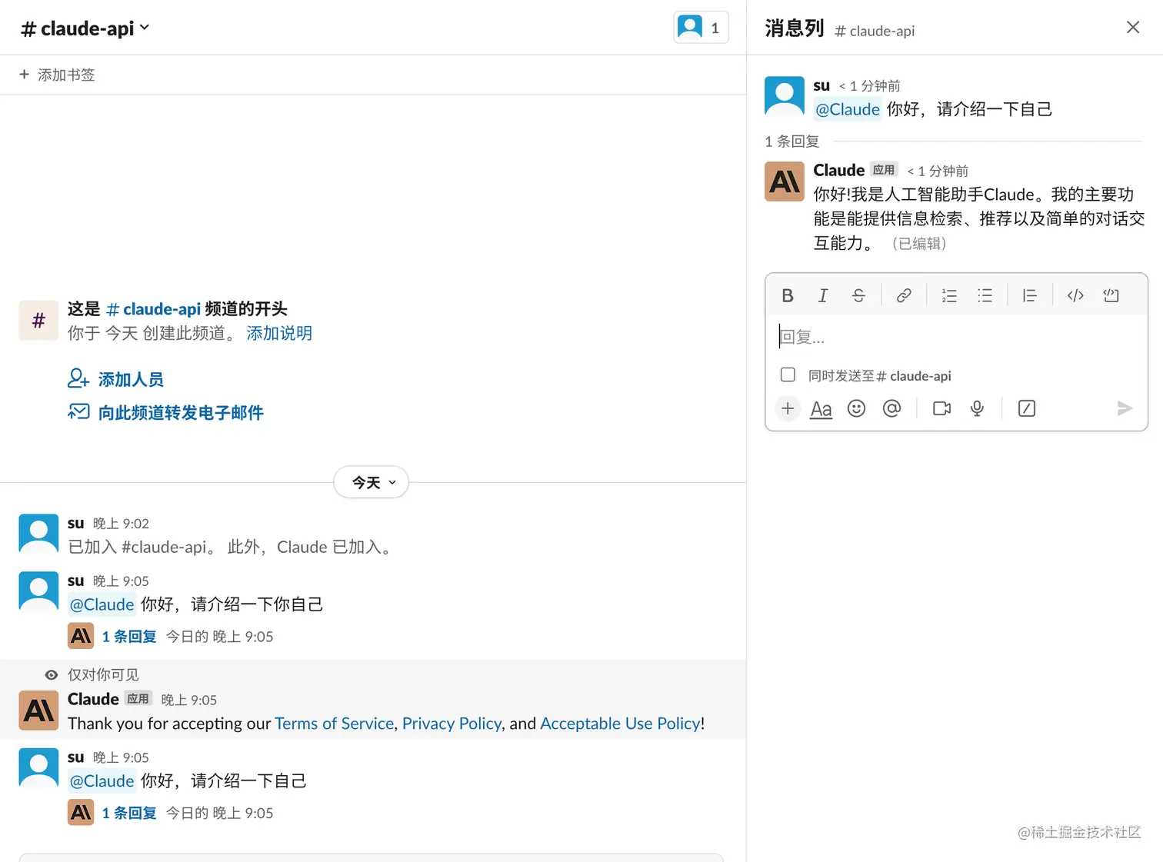Click su avatar in thread panel
This screenshot has width=1163, height=862.
coord(785,95)
